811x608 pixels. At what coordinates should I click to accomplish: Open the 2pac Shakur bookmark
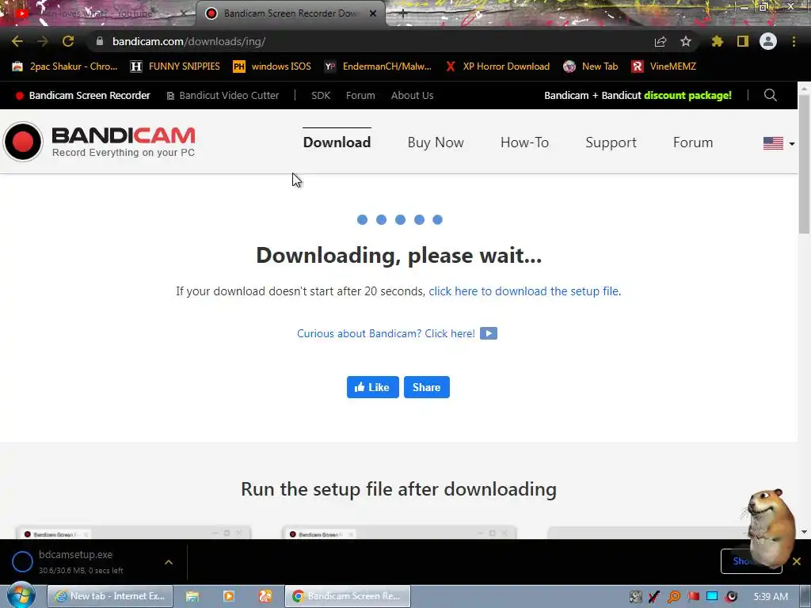click(x=65, y=66)
